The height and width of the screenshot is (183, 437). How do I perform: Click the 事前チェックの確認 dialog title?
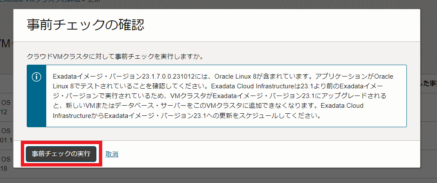85,25
